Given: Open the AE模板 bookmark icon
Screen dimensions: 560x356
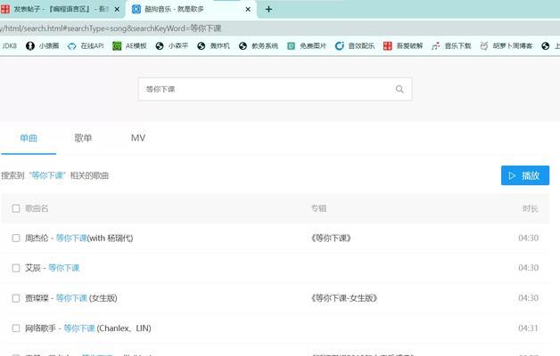Looking at the screenshot, I should click(117, 45).
